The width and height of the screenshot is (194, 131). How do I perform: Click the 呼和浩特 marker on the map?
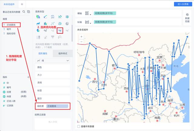[139, 55]
